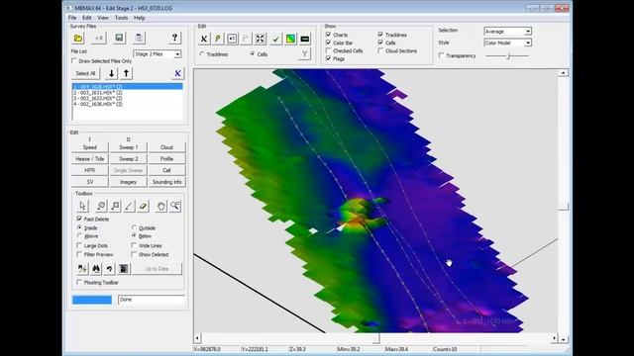
Task: Click the black rectangle icon in Edit toolbar
Action: pos(305,39)
